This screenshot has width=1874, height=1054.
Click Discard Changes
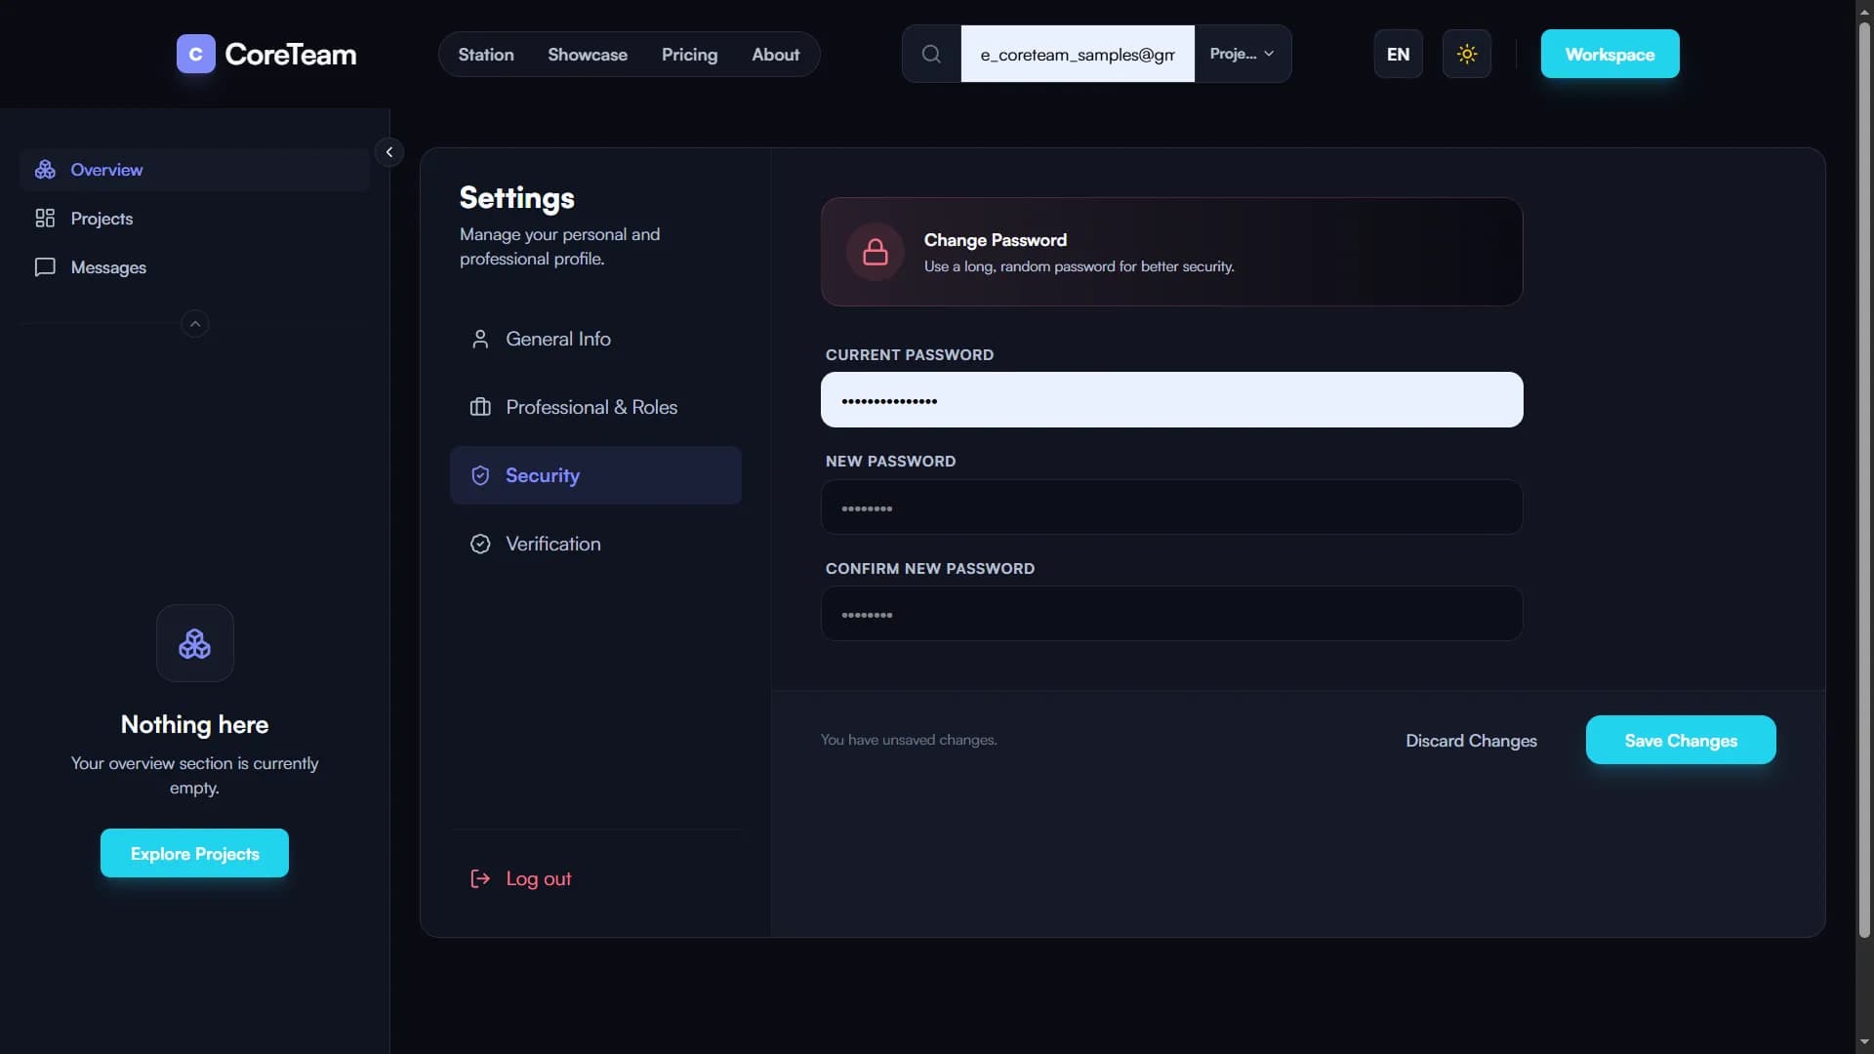1471,741
